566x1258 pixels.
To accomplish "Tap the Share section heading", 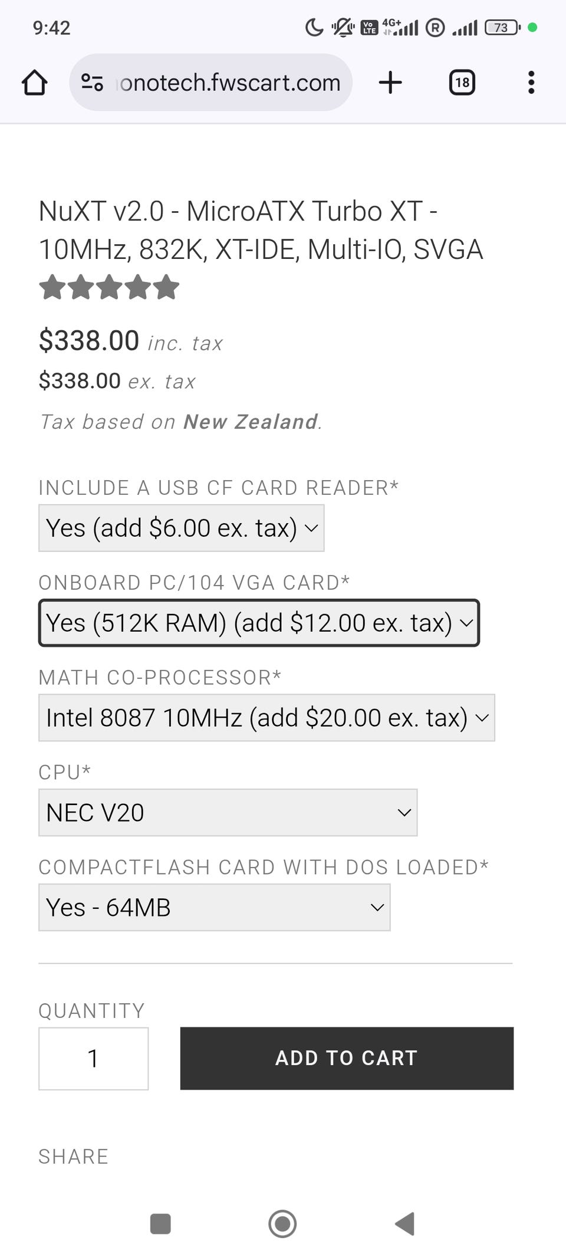I will [x=73, y=1157].
